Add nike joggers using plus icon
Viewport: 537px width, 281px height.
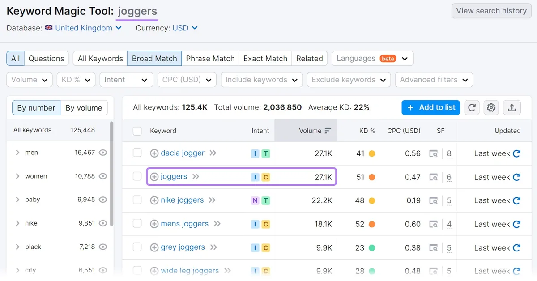click(154, 200)
